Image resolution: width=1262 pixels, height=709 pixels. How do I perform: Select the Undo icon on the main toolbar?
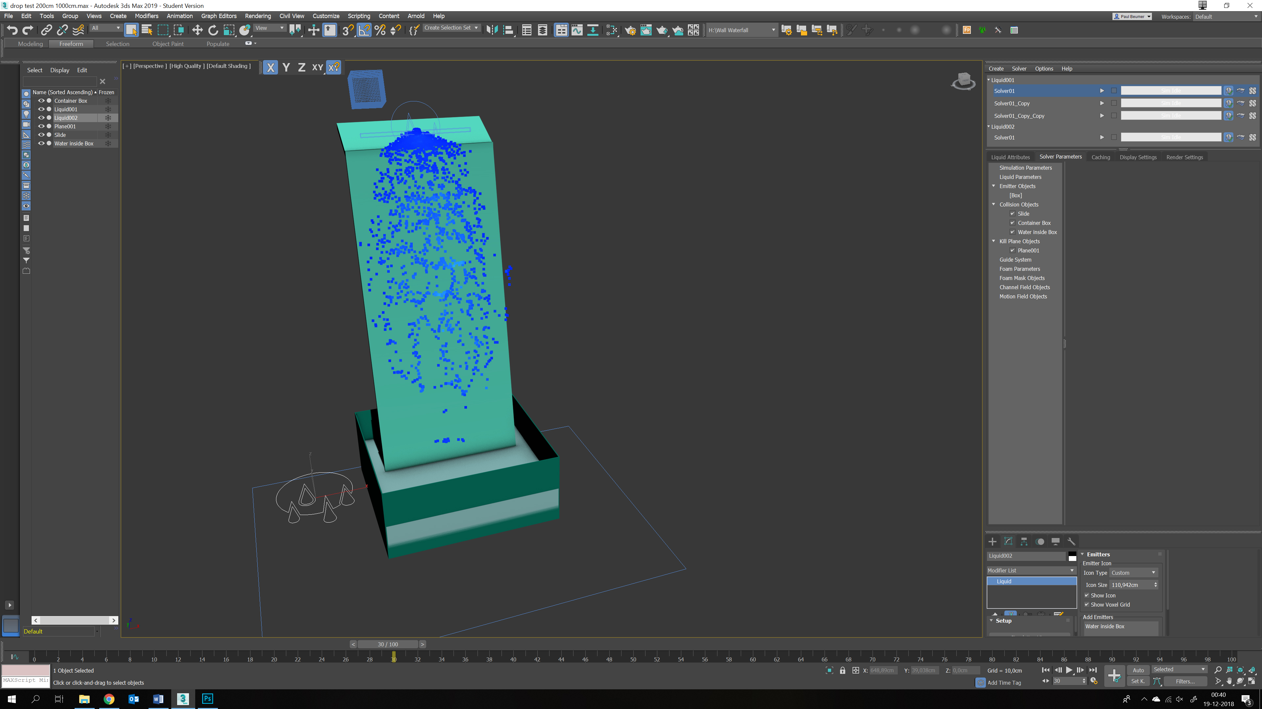pyautogui.click(x=13, y=30)
